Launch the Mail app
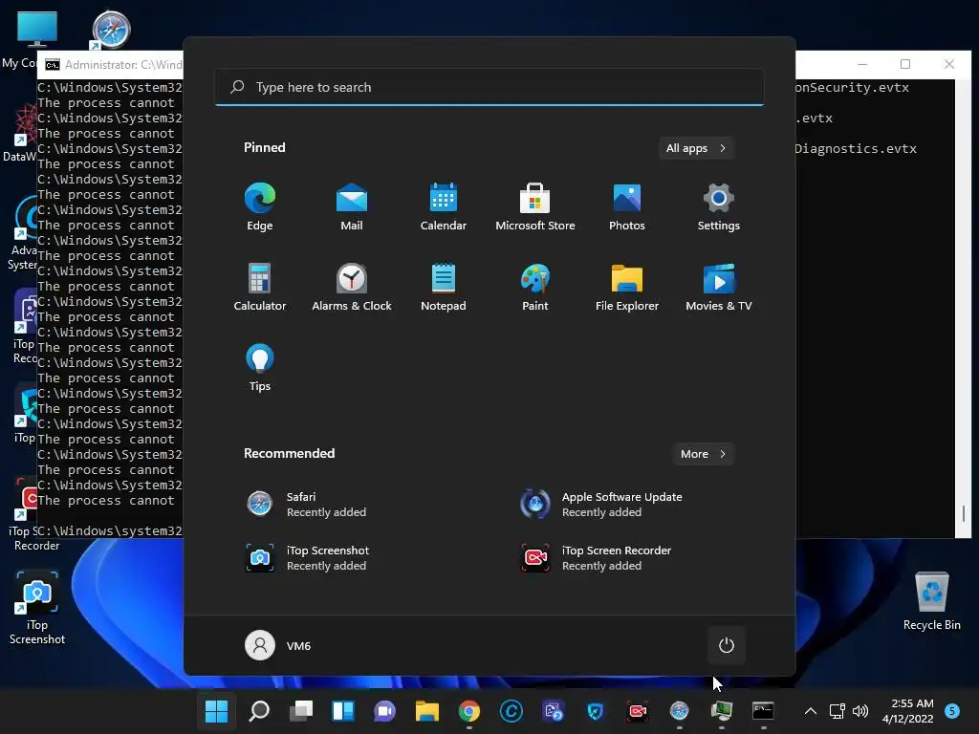The image size is (979, 734). (x=352, y=207)
